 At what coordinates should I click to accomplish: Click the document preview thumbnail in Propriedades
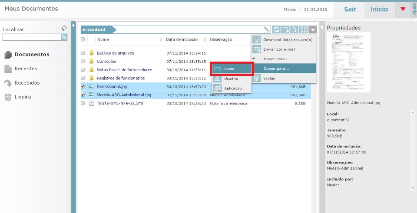[x=348, y=62]
